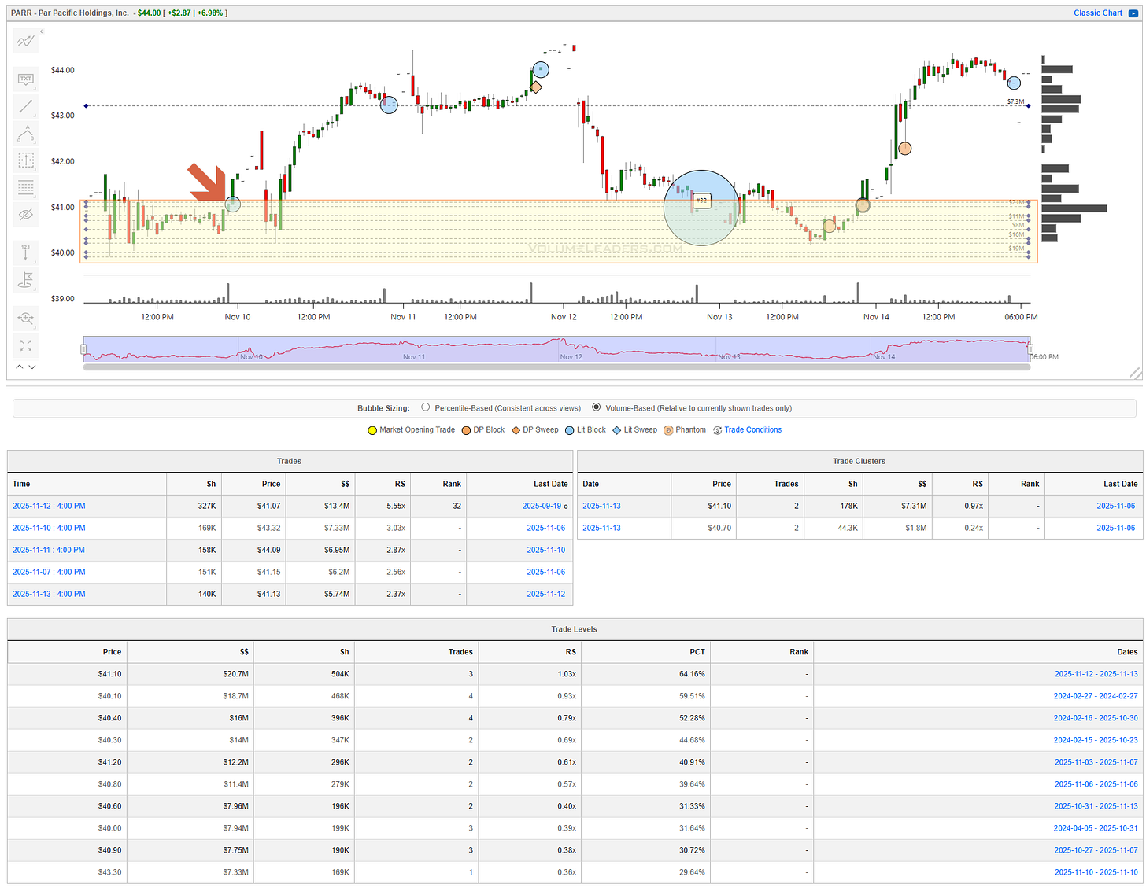Click the Lit Block bubble near Nov 11

click(389, 105)
